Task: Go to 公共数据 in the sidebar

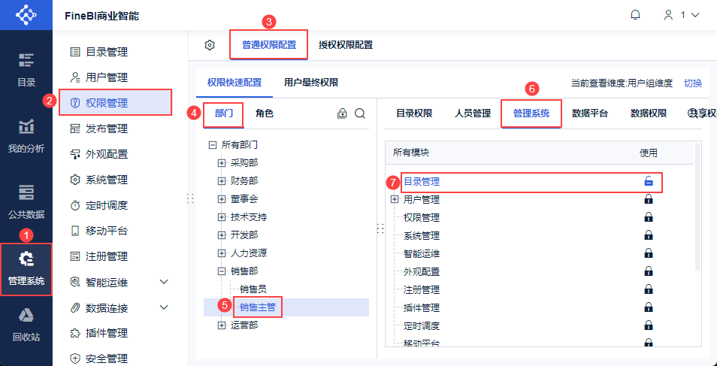Action: click(x=26, y=201)
